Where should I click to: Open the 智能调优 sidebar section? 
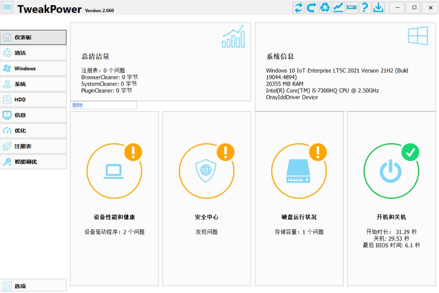[x=33, y=162]
